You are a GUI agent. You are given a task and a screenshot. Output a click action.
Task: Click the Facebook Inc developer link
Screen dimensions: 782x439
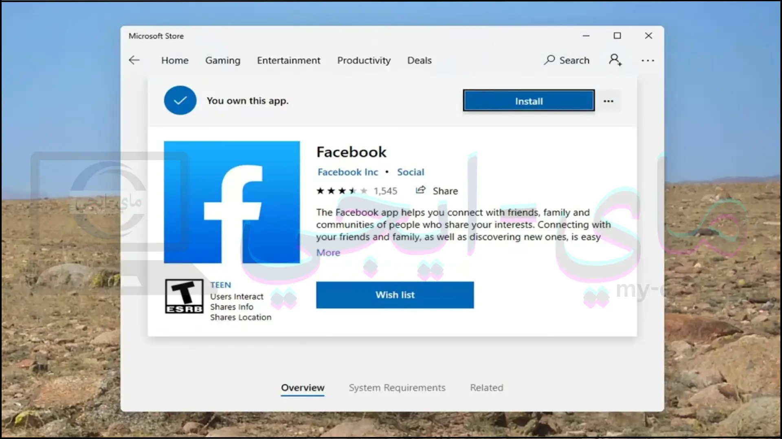(x=347, y=172)
